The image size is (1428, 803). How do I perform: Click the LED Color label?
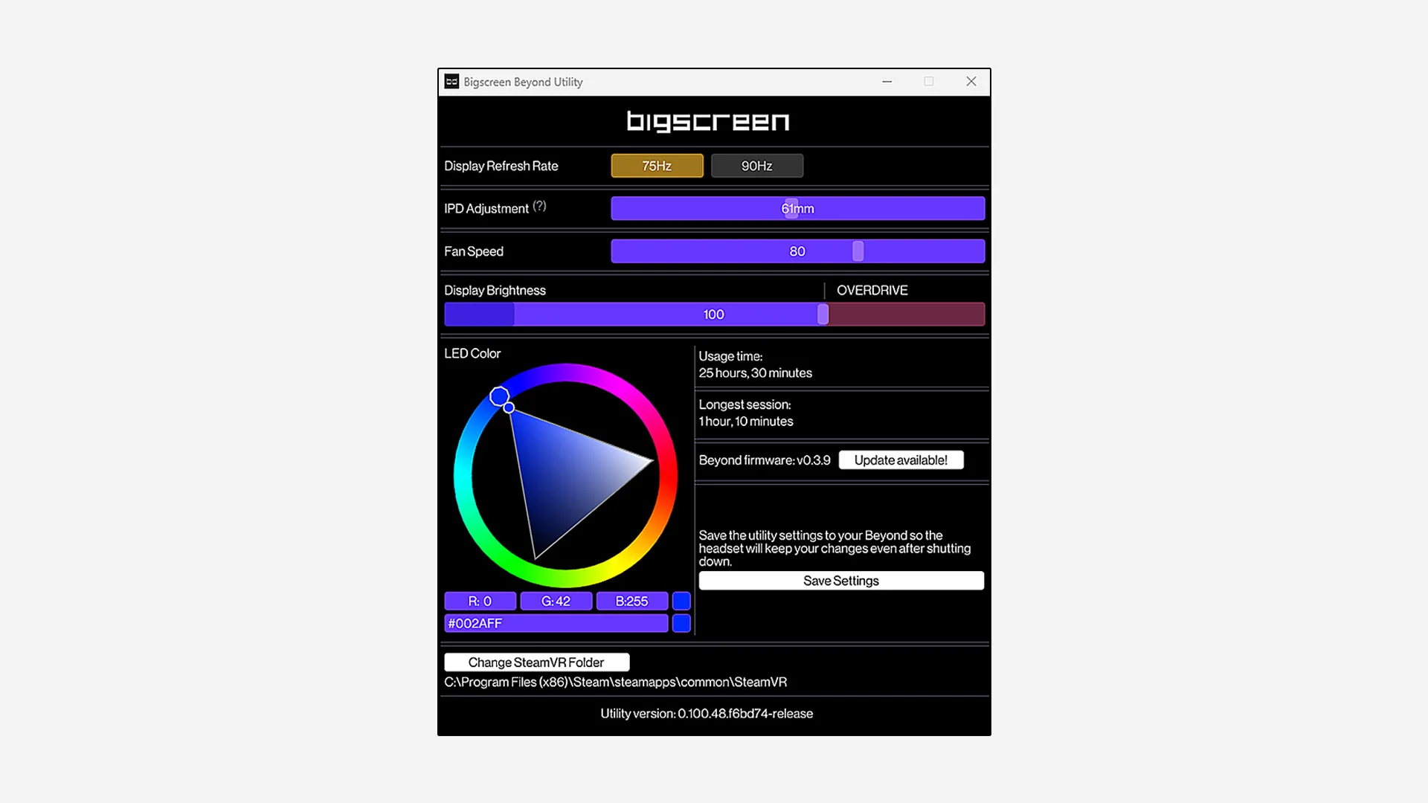point(472,354)
